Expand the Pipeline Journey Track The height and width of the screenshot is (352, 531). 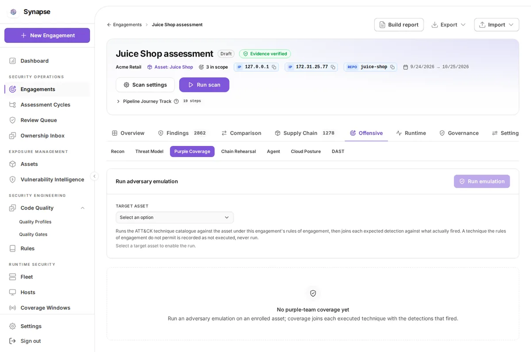[x=118, y=101]
